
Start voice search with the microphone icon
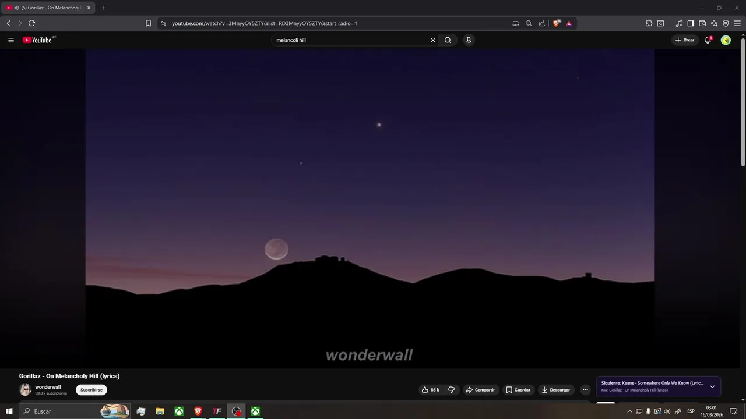tap(469, 40)
